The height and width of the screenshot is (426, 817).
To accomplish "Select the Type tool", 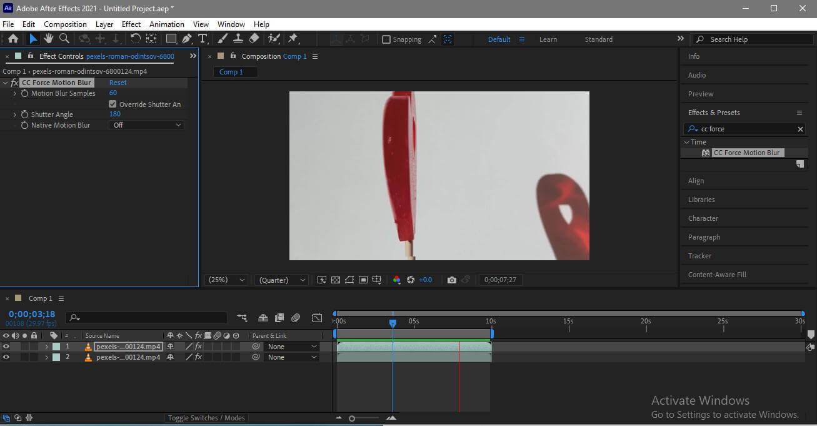I will (x=203, y=39).
